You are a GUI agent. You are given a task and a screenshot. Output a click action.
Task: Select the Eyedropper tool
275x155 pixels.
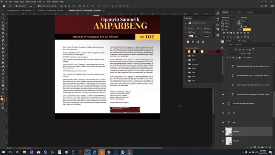coord(3,37)
